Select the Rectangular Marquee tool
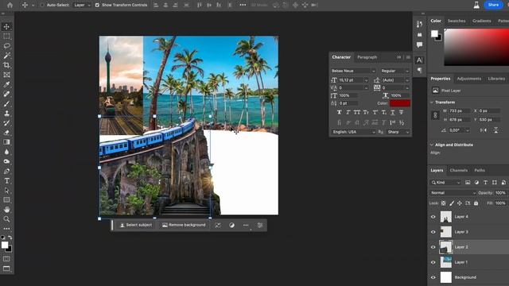Viewport: 509px width, 286px height. point(6,37)
